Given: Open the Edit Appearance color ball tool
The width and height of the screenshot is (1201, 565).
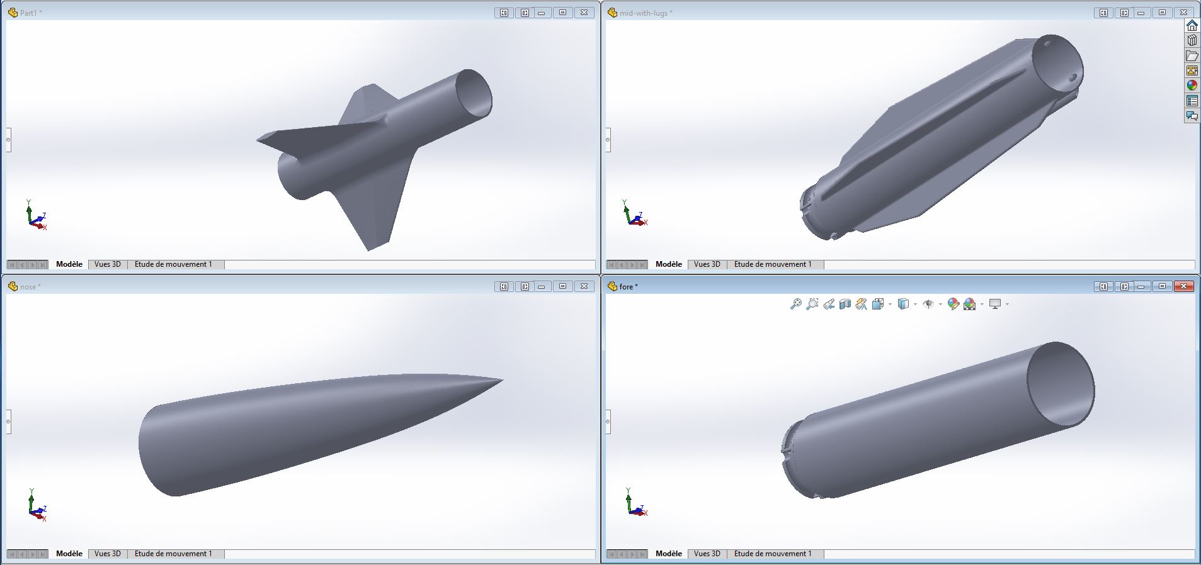Looking at the screenshot, I should (x=953, y=305).
